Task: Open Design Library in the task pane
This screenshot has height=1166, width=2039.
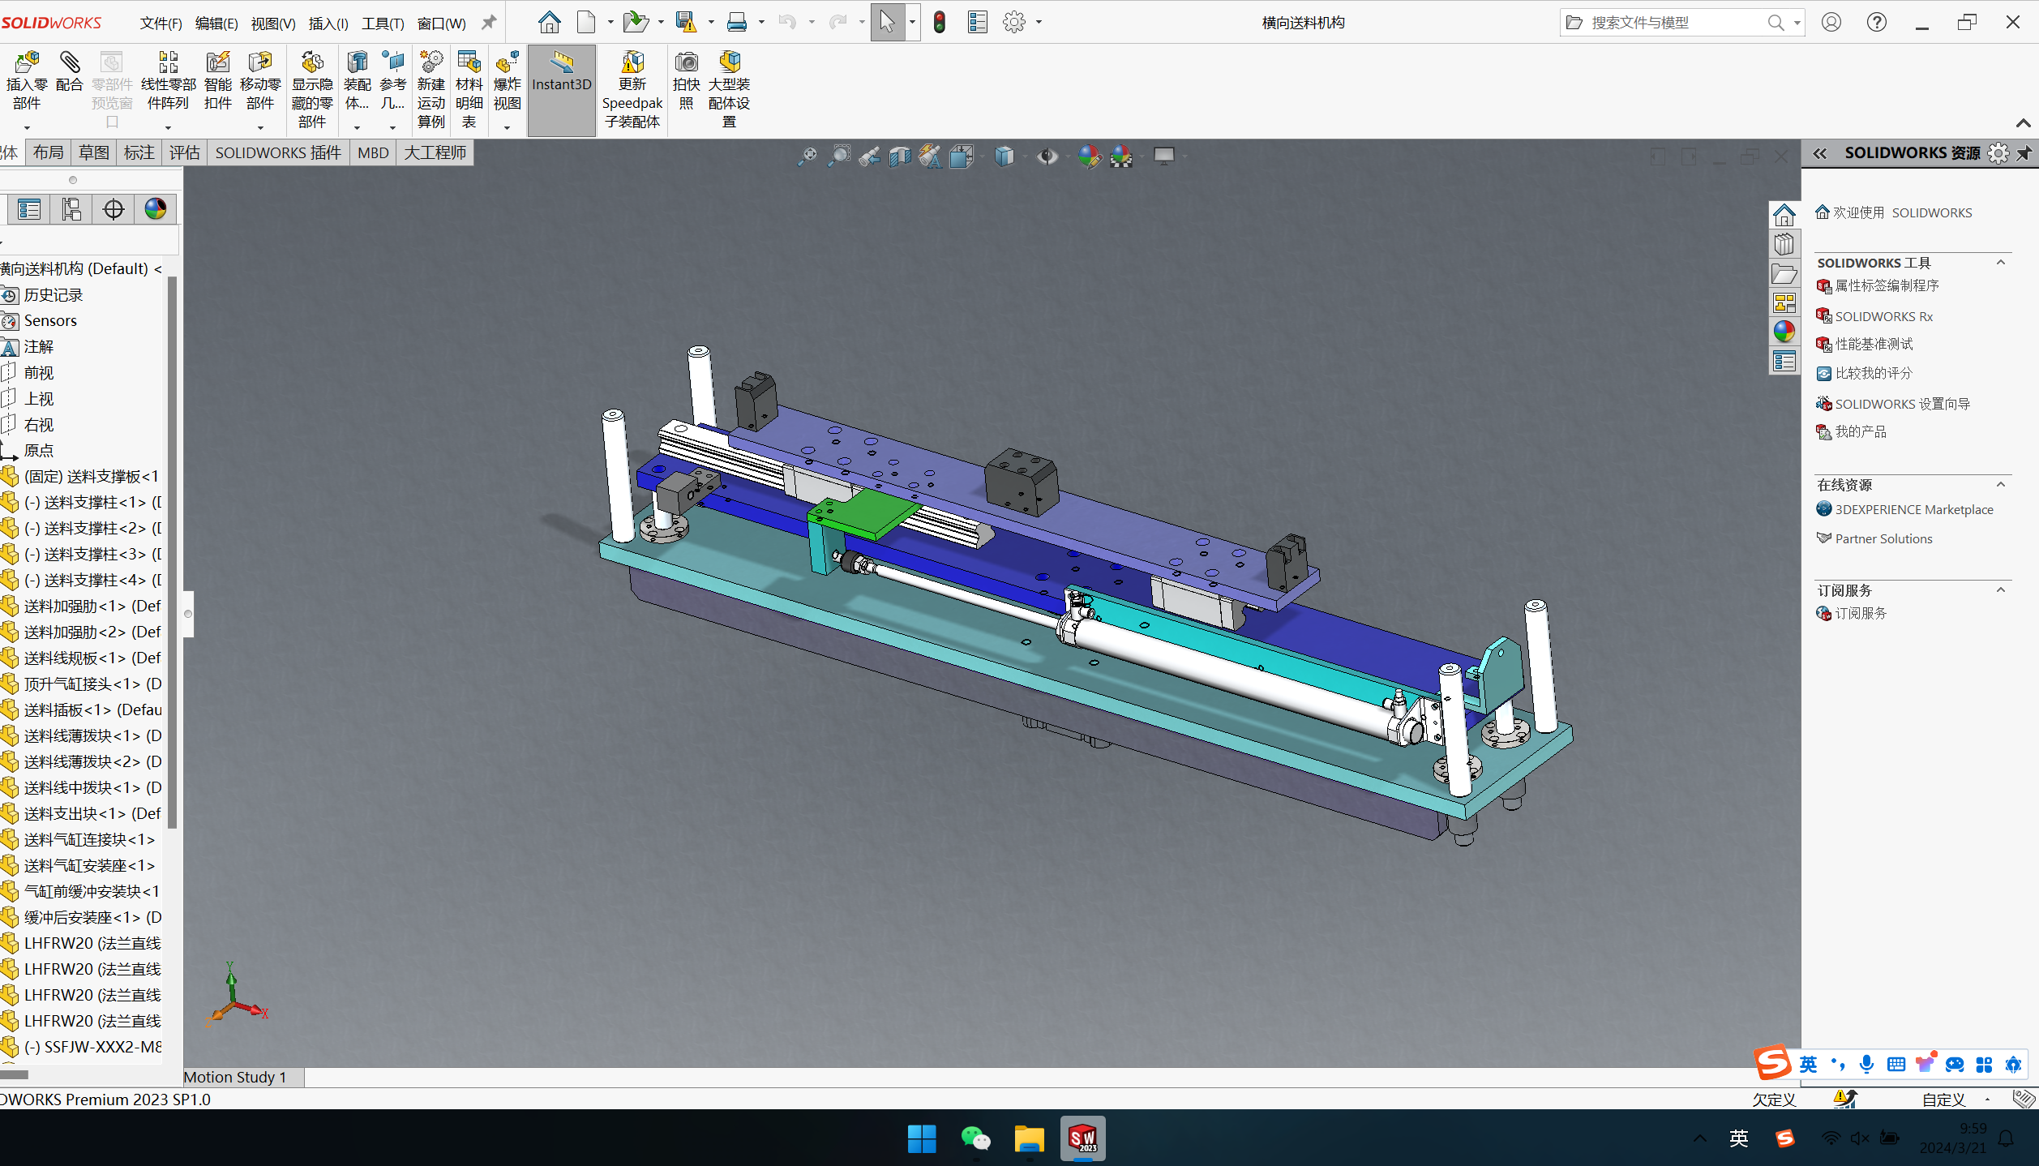Action: tap(1784, 244)
